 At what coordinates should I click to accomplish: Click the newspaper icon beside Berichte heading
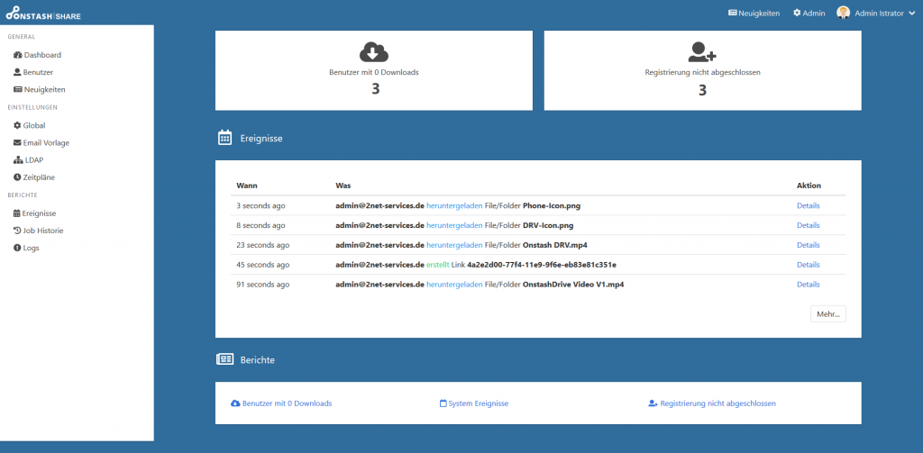(224, 358)
